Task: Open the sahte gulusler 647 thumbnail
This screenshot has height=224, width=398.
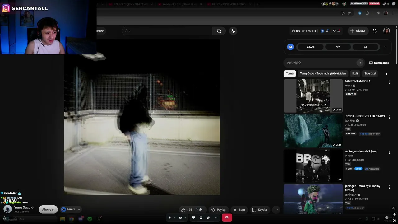Action: [x=313, y=166]
